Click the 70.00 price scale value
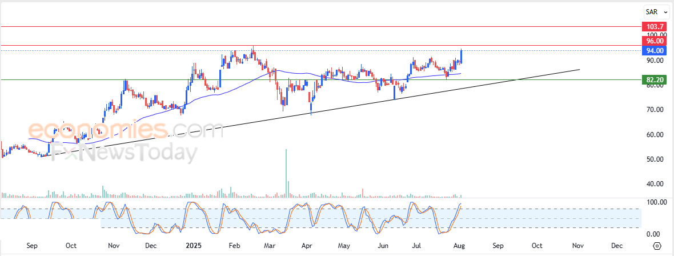This screenshot has height=256, width=674. point(653,110)
